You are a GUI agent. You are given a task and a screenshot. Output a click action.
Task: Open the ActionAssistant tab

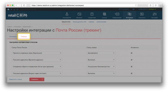point(101,22)
